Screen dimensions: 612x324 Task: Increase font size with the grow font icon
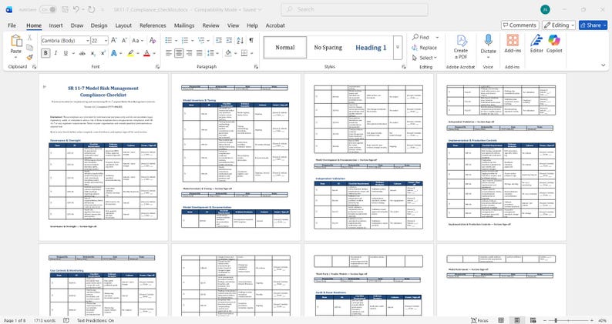(114, 40)
